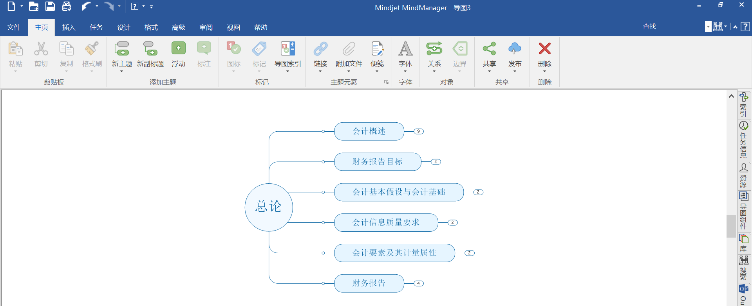The height and width of the screenshot is (306, 752).
Task: Open a file with the Open icon
Action: (34, 6)
